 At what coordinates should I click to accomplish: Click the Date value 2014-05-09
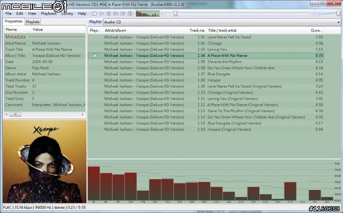(42, 62)
